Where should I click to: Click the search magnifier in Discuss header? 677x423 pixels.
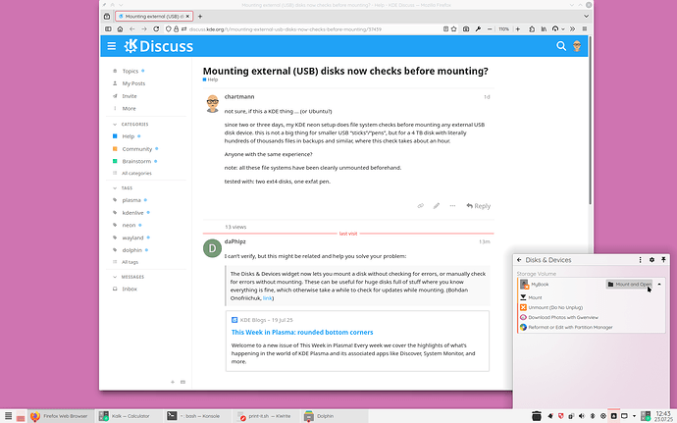(x=562, y=46)
